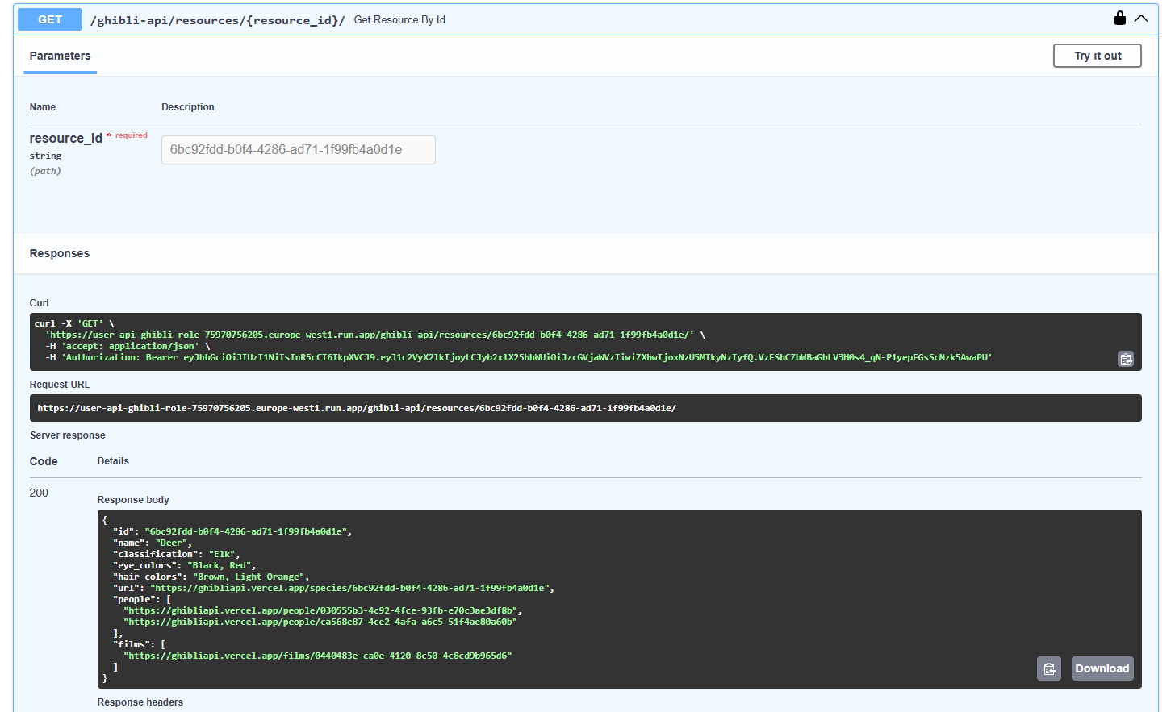Screen dimensions: 1175x712
Task: Download the response body
Action: [1102, 668]
